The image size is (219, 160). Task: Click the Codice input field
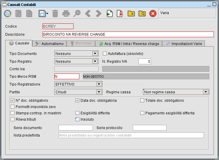click(x=58, y=26)
